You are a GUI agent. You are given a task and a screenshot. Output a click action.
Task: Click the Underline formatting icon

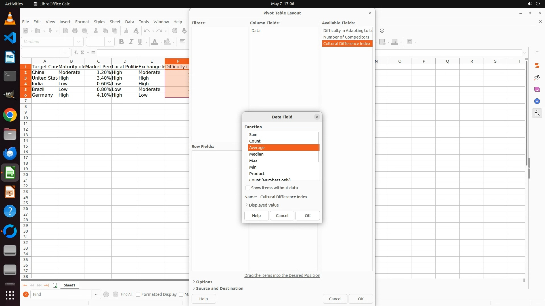click(x=140, y=42)
